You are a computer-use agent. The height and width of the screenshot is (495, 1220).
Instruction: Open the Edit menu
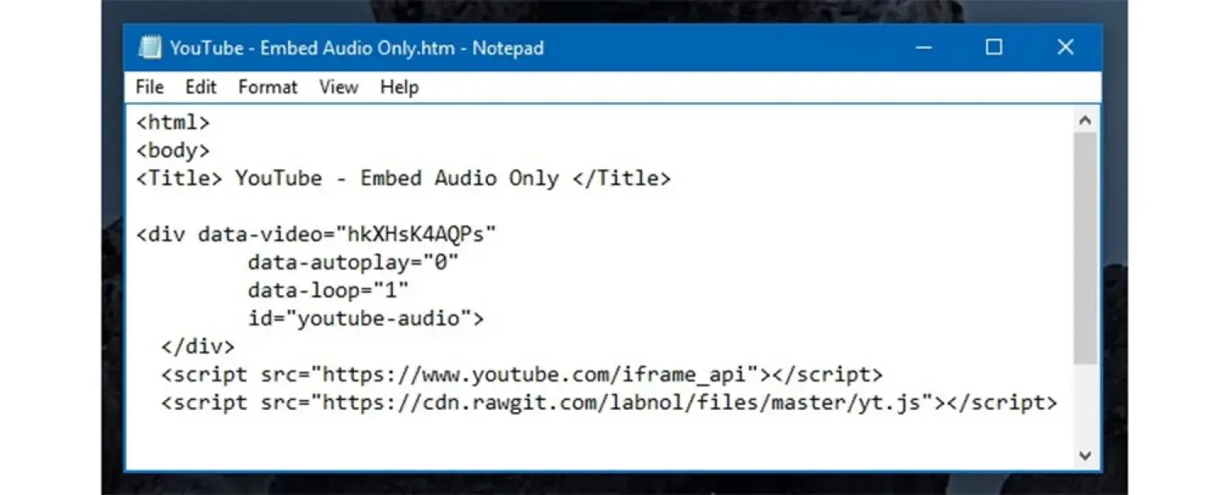point(201,87)
